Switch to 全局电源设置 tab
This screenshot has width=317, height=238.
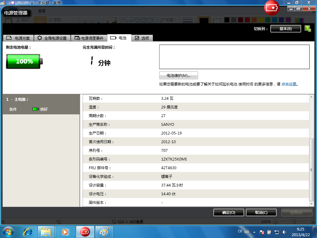(52, 38)
